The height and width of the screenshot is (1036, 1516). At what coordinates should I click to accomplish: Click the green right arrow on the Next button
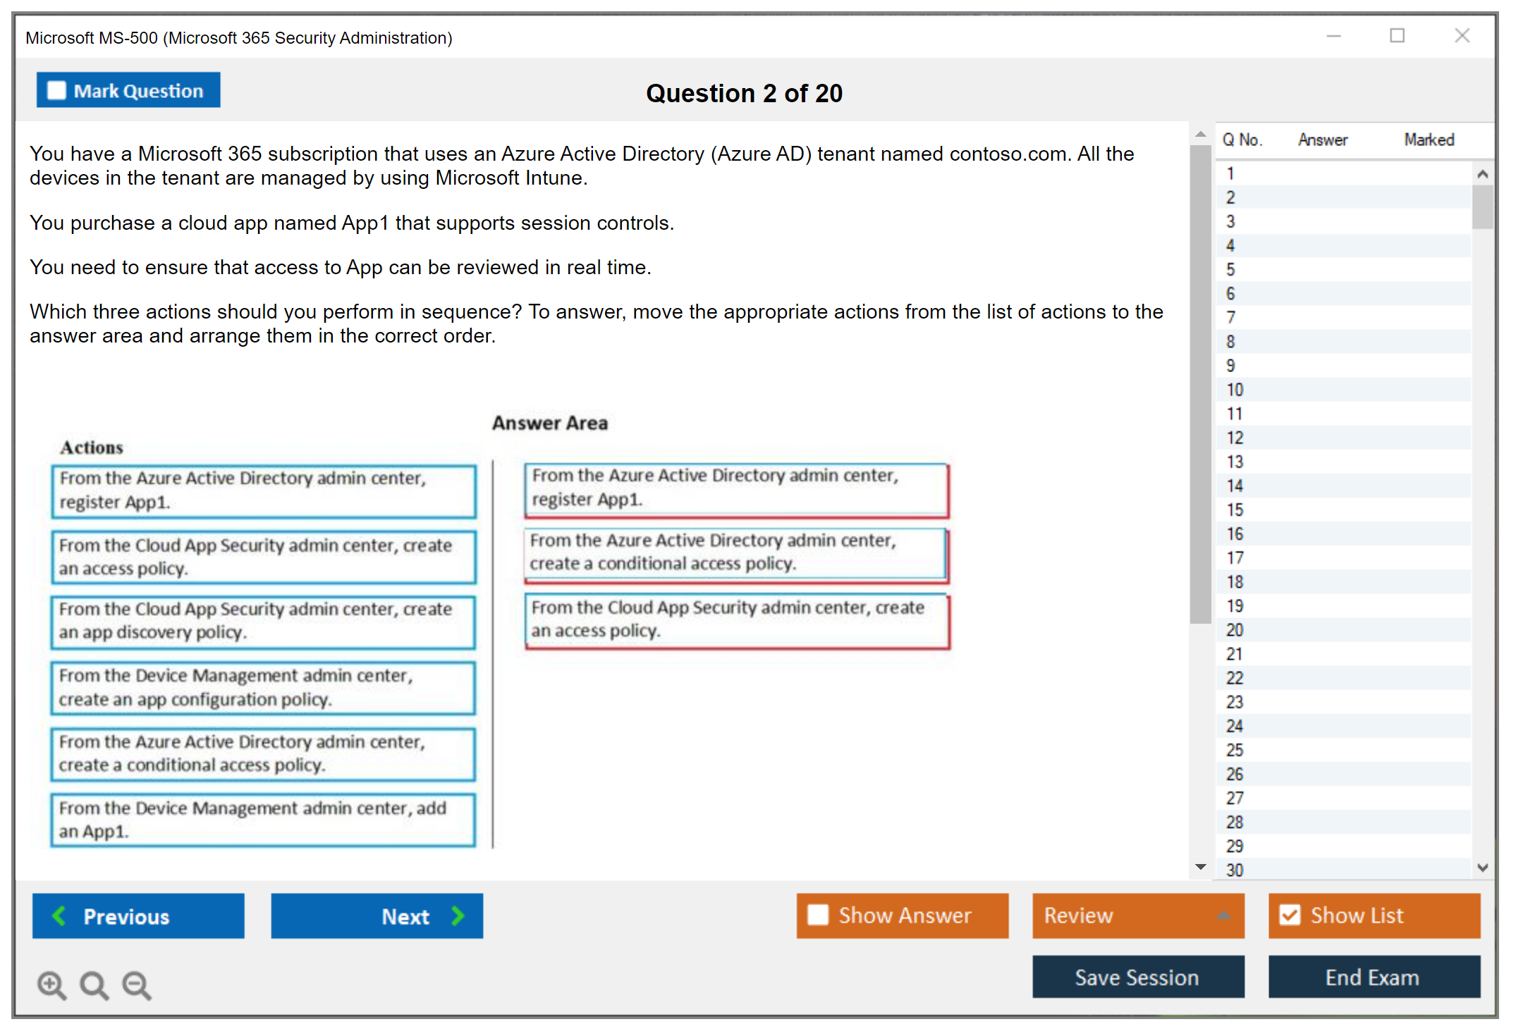pyautogui.click(x=458, y=915)
